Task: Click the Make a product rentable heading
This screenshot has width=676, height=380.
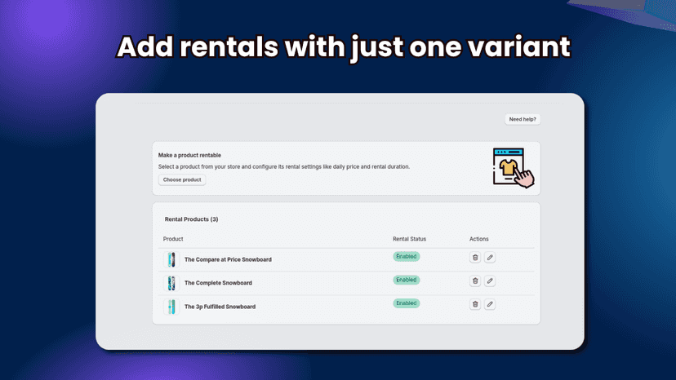Action: click(189, 155)
